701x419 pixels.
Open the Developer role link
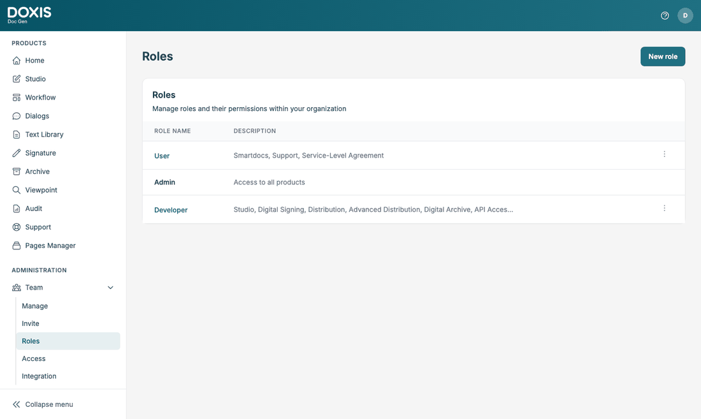tap(171, 210)
